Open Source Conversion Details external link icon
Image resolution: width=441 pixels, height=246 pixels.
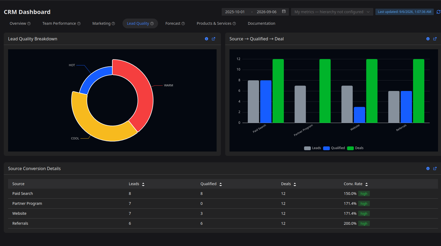[435, 168]
